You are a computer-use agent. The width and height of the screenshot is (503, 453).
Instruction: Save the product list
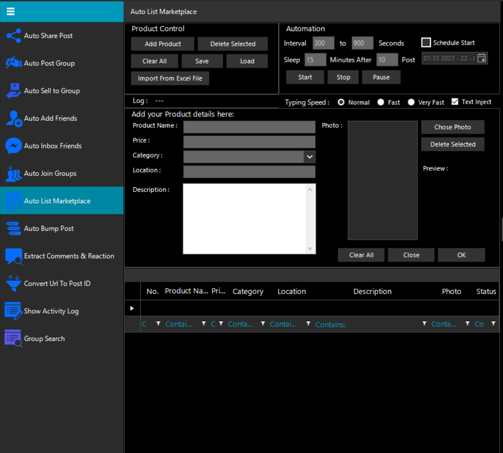[202, 61]
